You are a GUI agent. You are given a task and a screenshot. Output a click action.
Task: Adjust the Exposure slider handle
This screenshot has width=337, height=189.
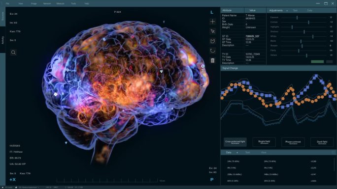(x=297, y=18)
